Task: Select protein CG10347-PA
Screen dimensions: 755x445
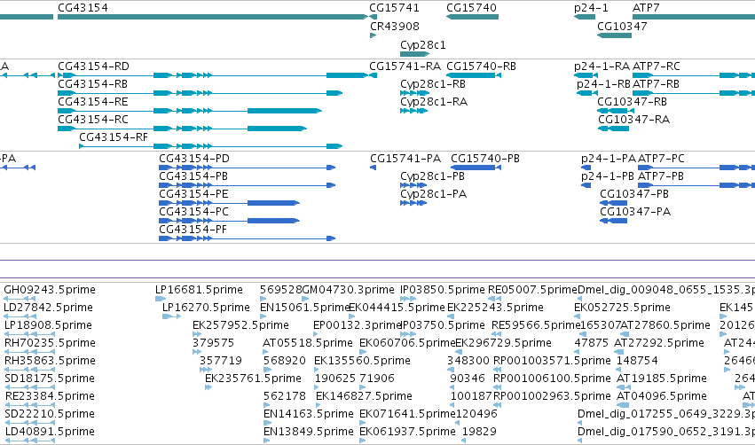Action: (613, 221)
